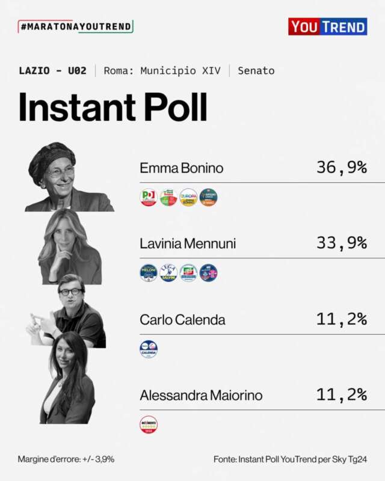The image size is (385, 481).
Task: Click the Meloni Fratelli d'Italia logo
Action: click(x=149, y=273)
